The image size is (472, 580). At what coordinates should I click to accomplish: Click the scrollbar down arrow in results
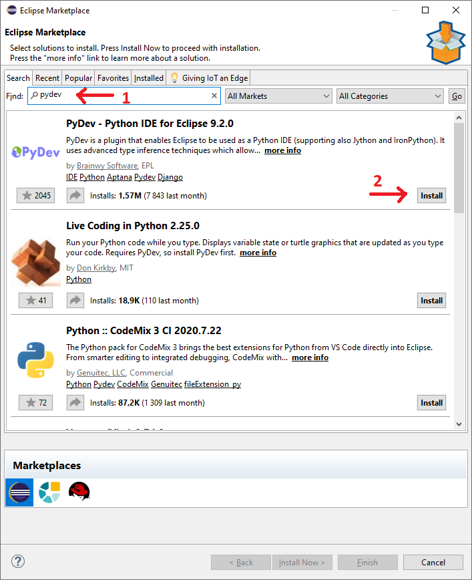point(459,424)
